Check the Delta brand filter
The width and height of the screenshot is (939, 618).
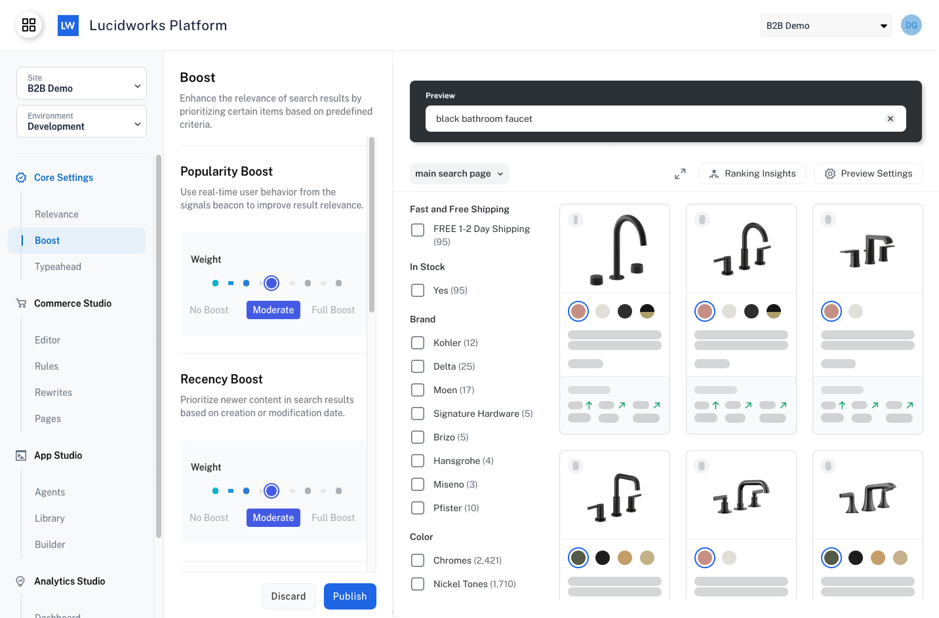tap(418, 366)
